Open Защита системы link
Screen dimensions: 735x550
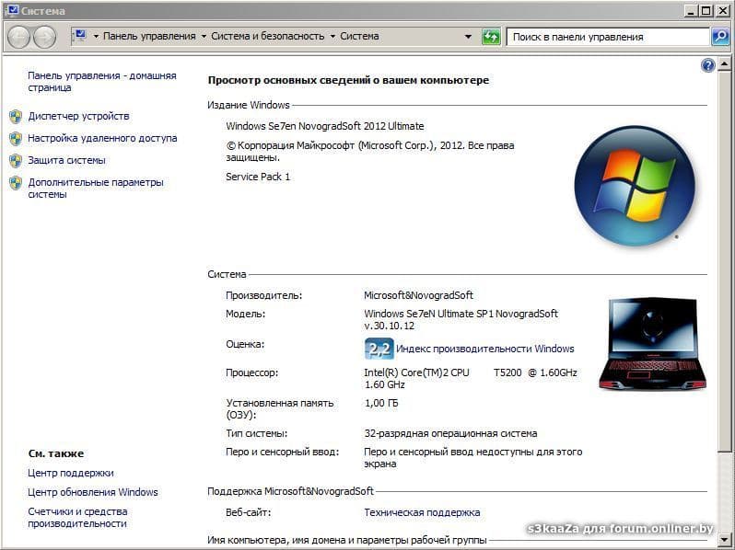coord(66,160)
